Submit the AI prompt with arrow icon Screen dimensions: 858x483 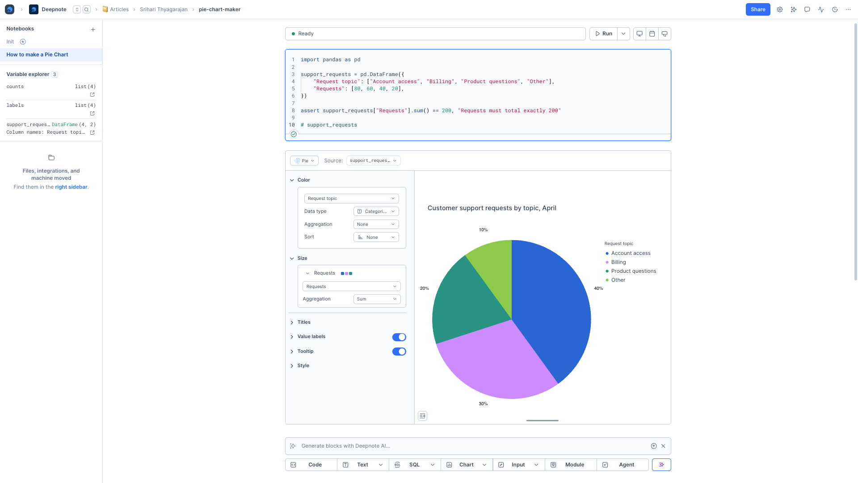(654, 446)
